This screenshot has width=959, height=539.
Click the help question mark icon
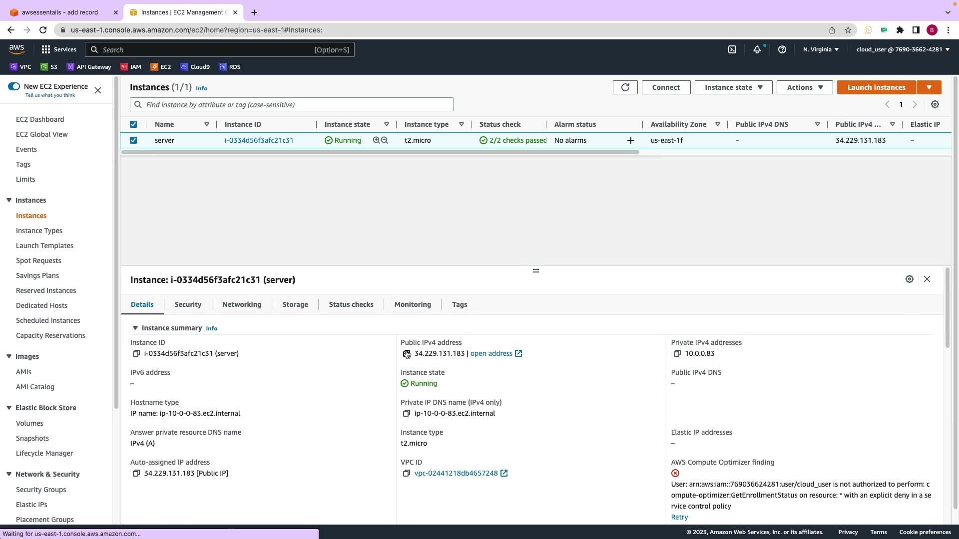(782, 49)
